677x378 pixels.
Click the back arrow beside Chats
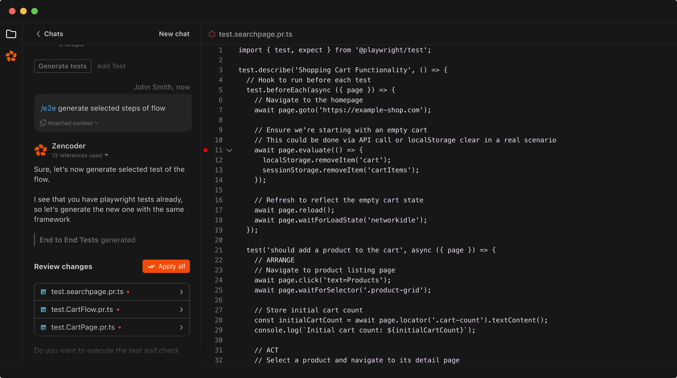(x=38, y=34)
